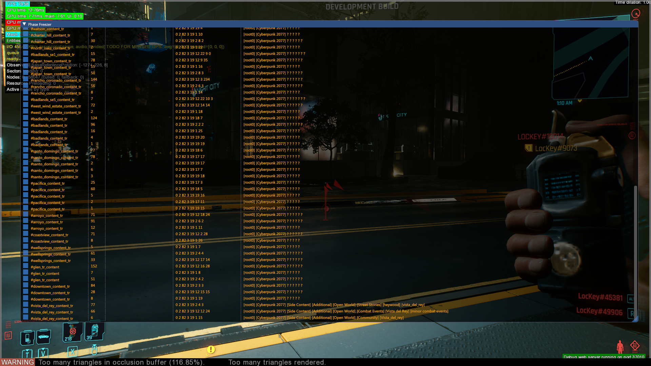Click the vehicle call car icon
This screenshot has width=651, height=366.
44,336
